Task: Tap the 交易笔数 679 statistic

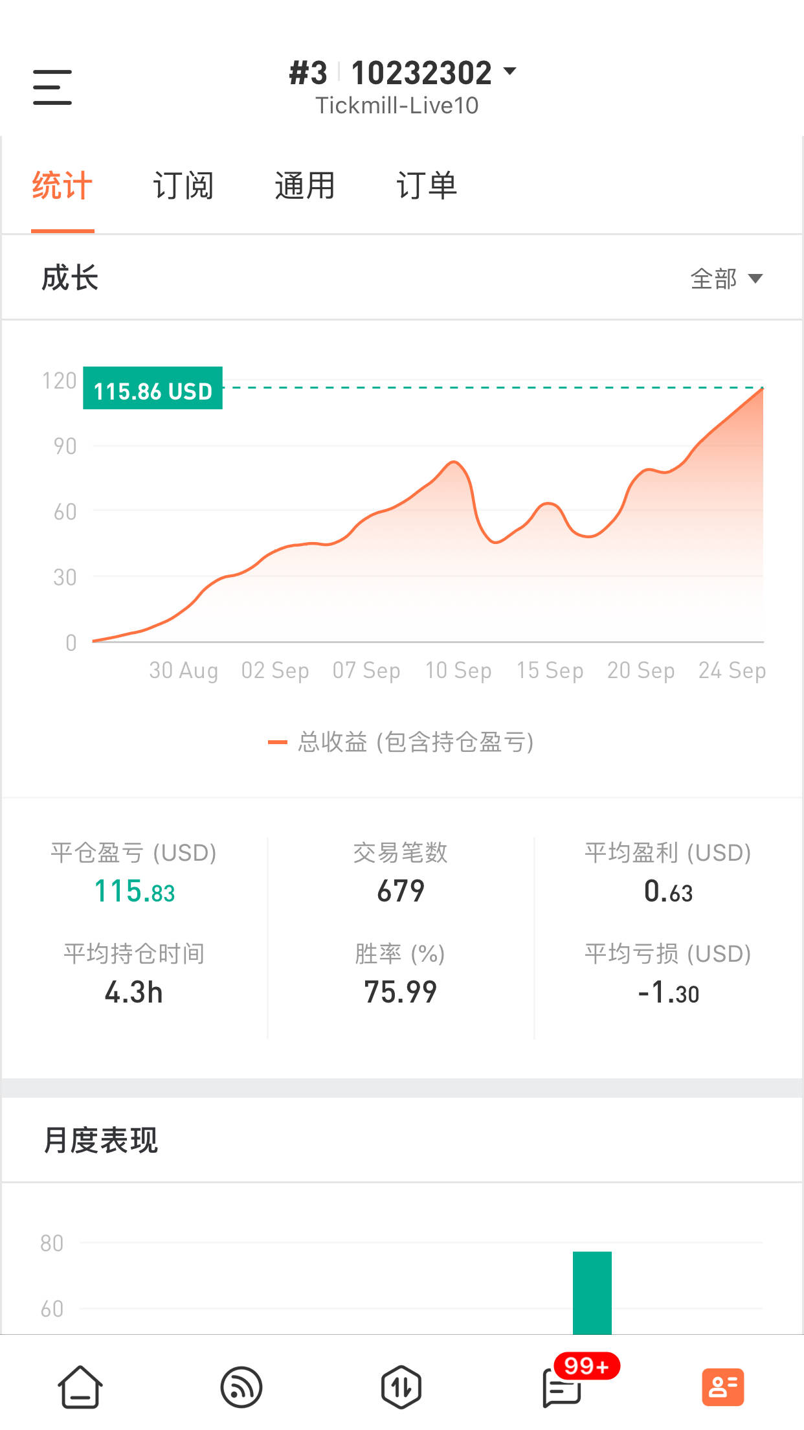Action: tap(401, 891)
